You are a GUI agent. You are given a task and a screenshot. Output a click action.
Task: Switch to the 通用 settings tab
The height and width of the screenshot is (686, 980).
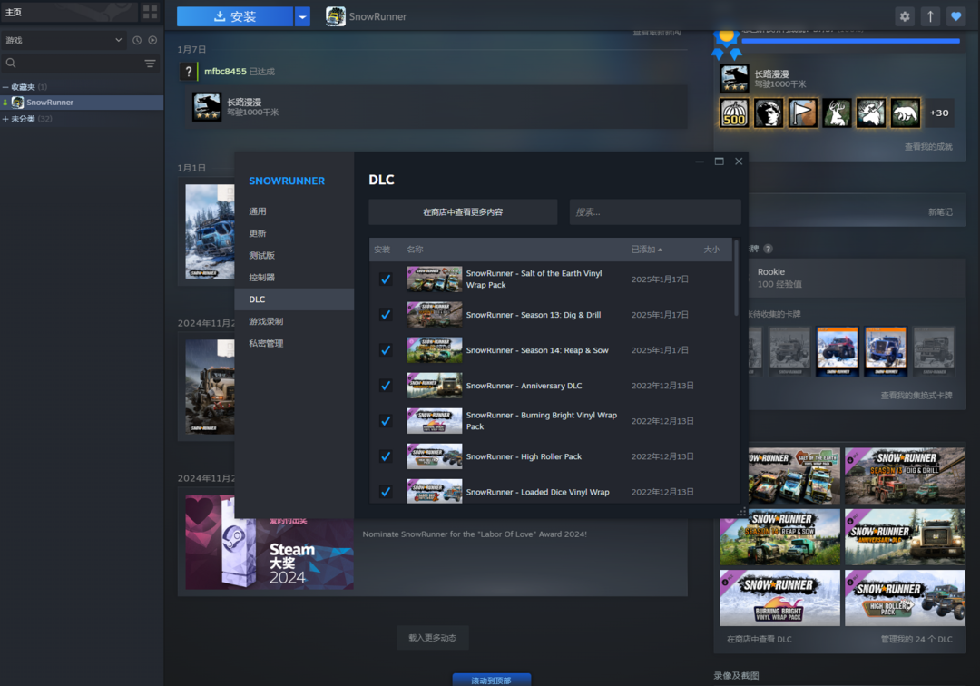click(258, 211)
